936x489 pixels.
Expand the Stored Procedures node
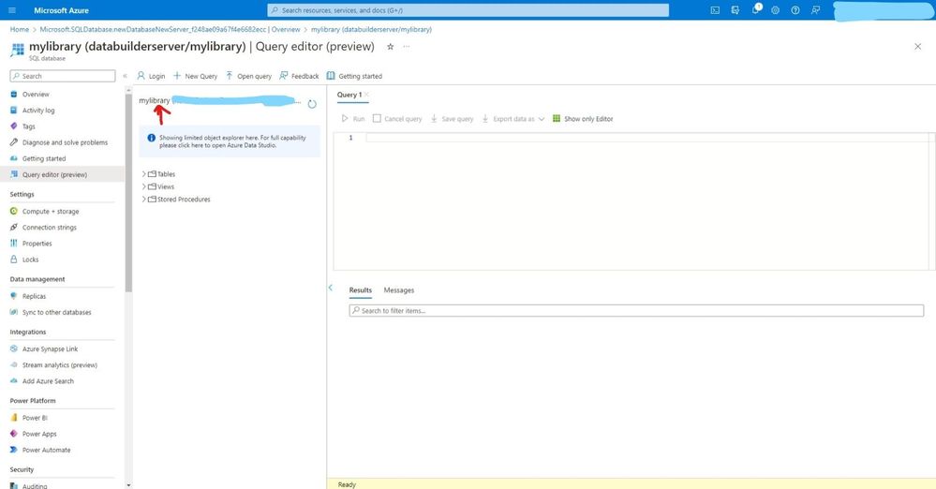point(144,199)
